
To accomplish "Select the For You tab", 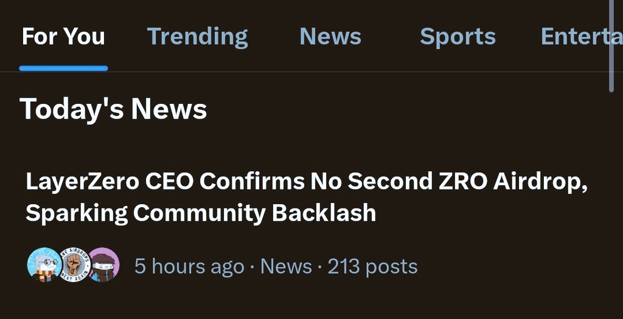I will [x=63, y=36].
